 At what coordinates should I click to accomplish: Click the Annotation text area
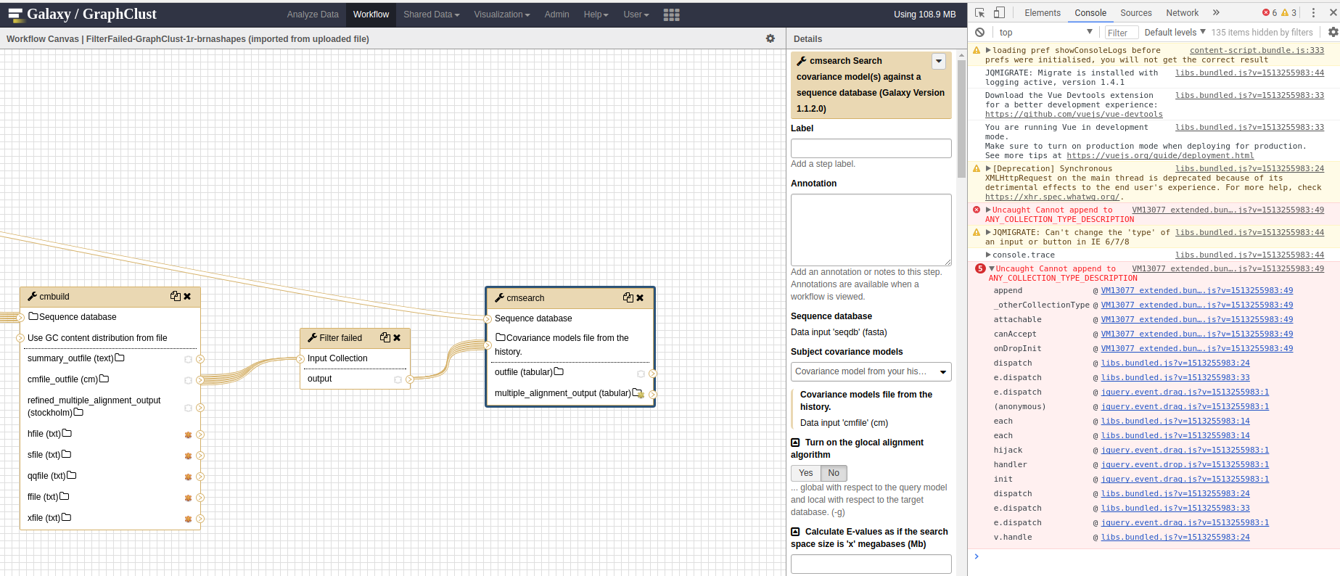(x=871, y=229)
